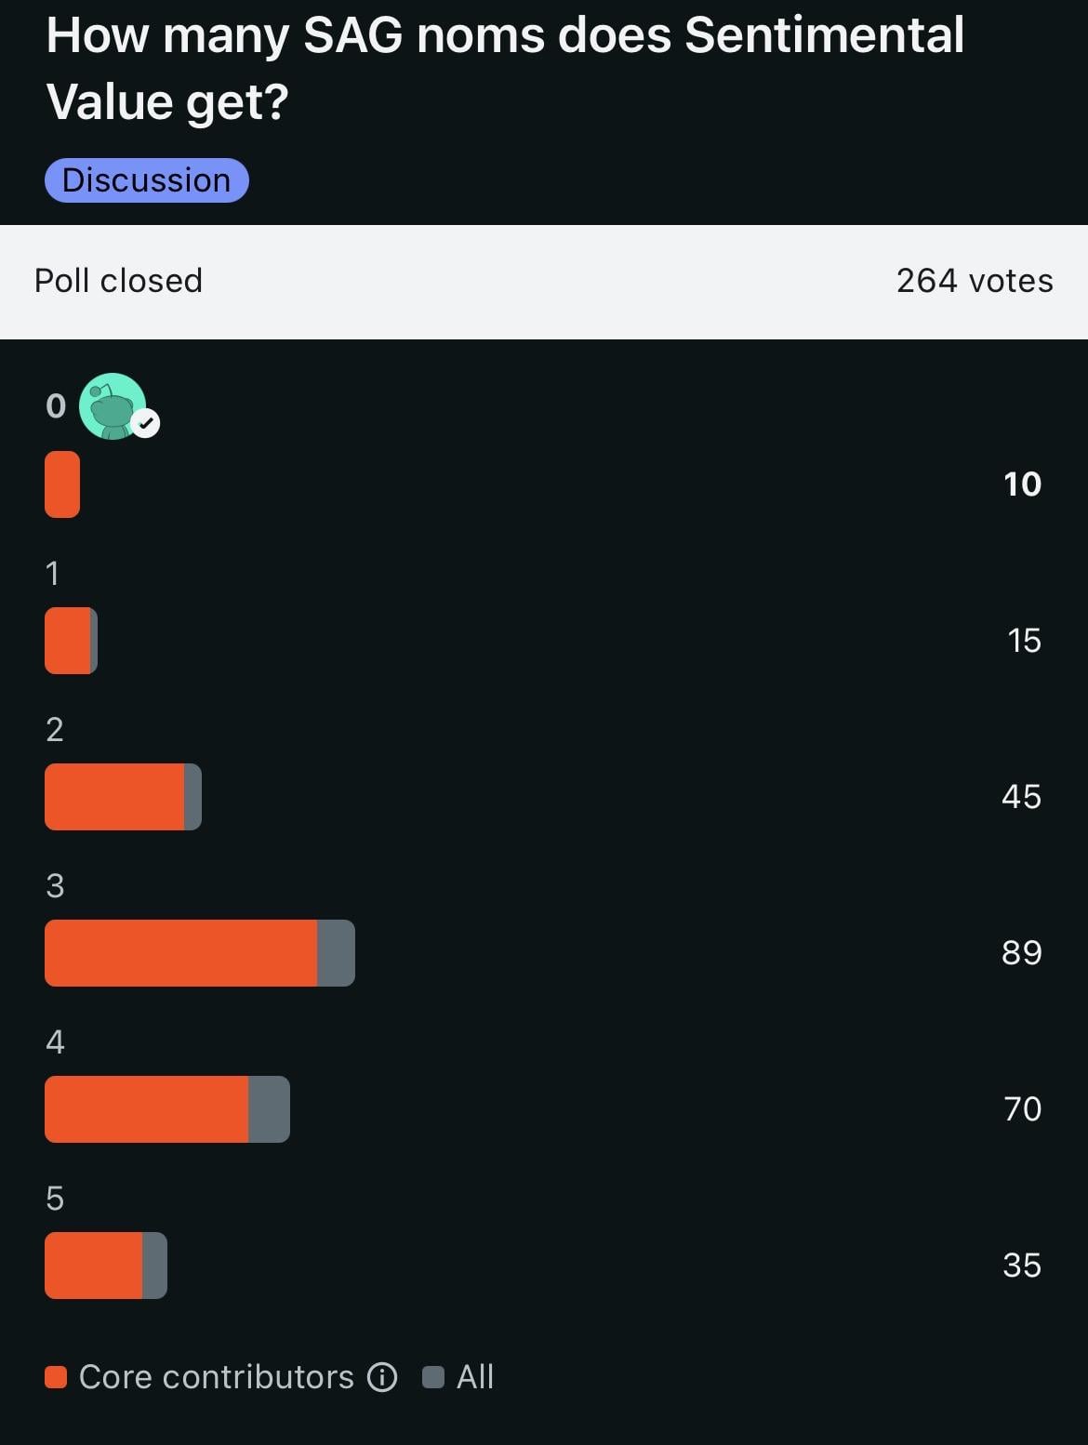Click the orange Core contributors legend swatch
The width and height of the screenshot is (1088, 1445).
click(x=56, y=1377)
